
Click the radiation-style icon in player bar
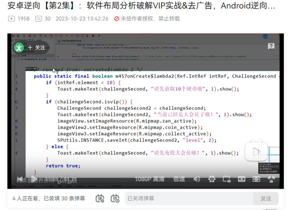pyautogui.click(x=271, y=179)
